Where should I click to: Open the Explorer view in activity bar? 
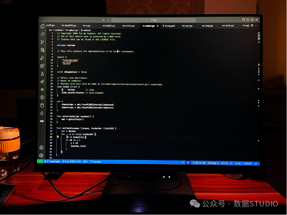(x=42, y=26)
